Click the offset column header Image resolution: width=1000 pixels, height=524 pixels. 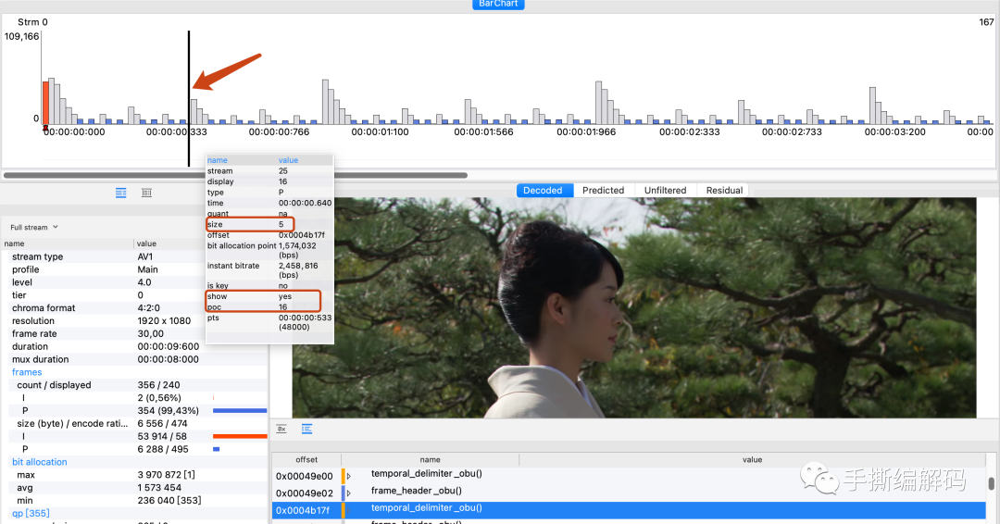pyautogui.click(x=306, y=459)
